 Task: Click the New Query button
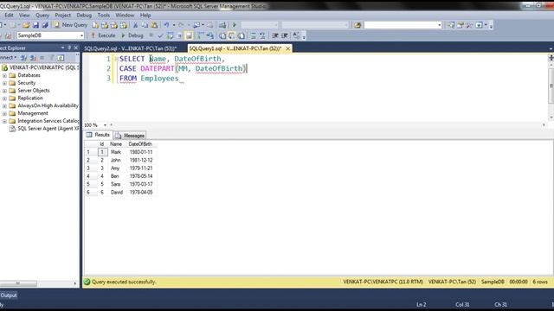pos(71,25)
